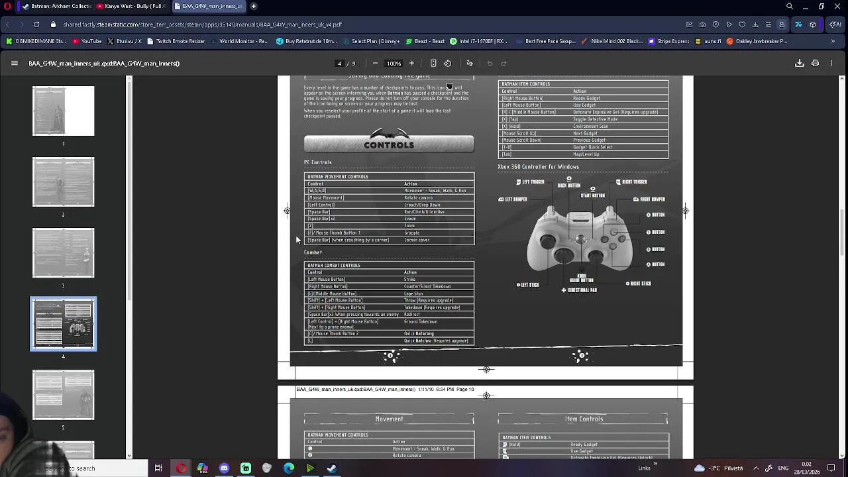
Task: Open the browser tab search icon
Action: coord(790,6)
